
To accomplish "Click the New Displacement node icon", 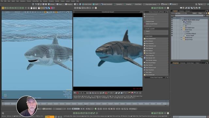I will click(x=145, y=39).
